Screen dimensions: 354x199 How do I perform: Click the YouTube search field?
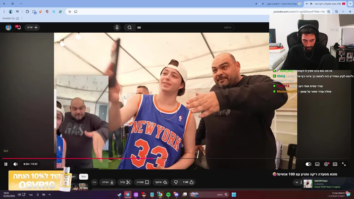185,27
